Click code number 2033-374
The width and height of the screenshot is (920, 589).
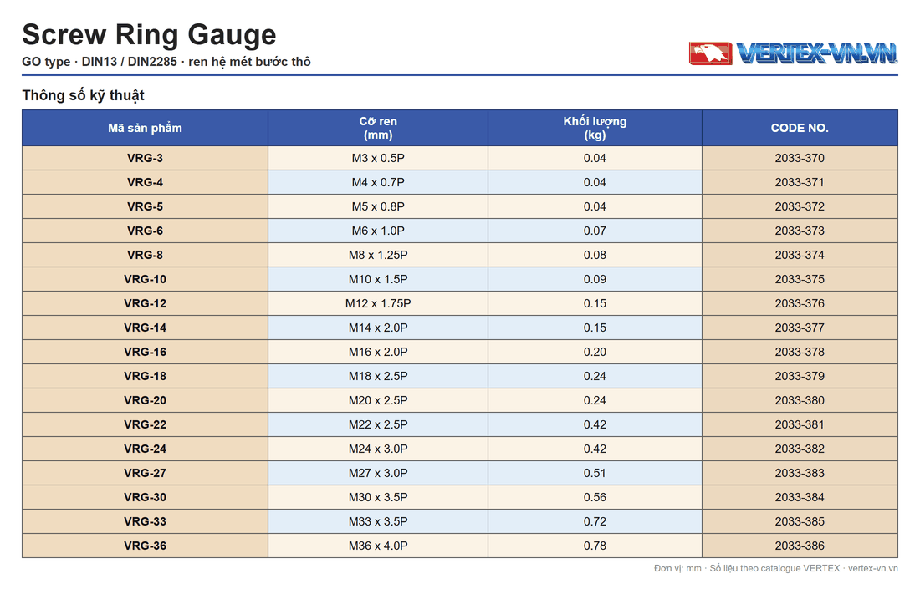[x=800, y=255]
